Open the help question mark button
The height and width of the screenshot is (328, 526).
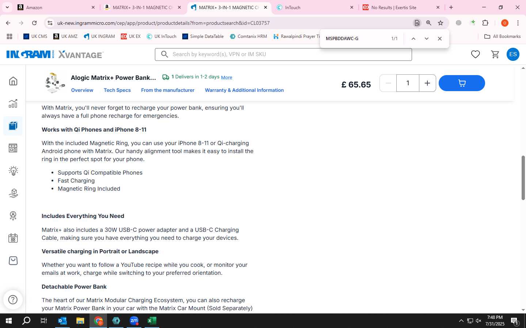click(x=13, y=300)
